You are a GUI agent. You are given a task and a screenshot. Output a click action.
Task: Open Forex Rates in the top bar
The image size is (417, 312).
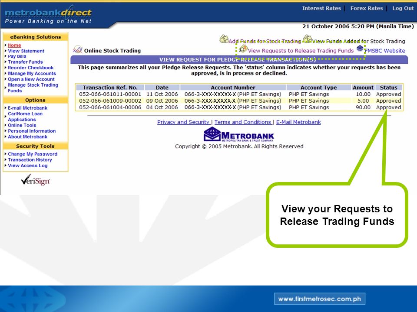coord(367,8)
